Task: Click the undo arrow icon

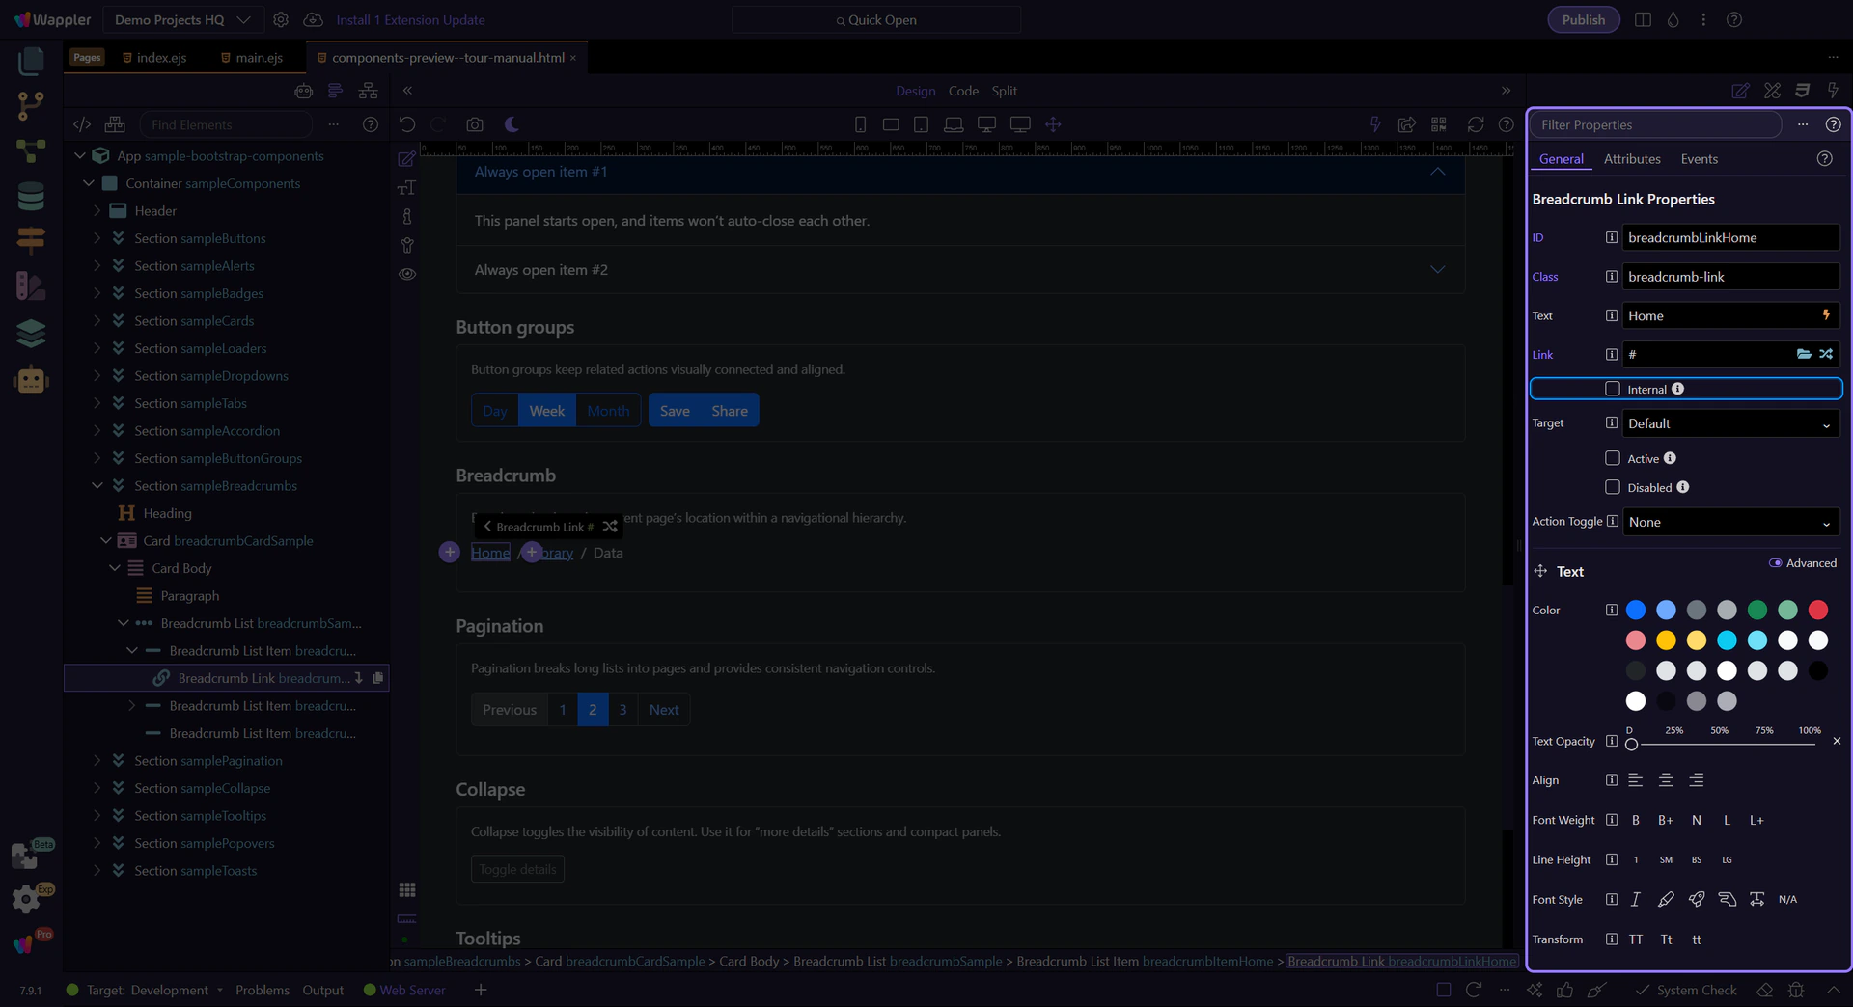Action: tap(407, 124)
